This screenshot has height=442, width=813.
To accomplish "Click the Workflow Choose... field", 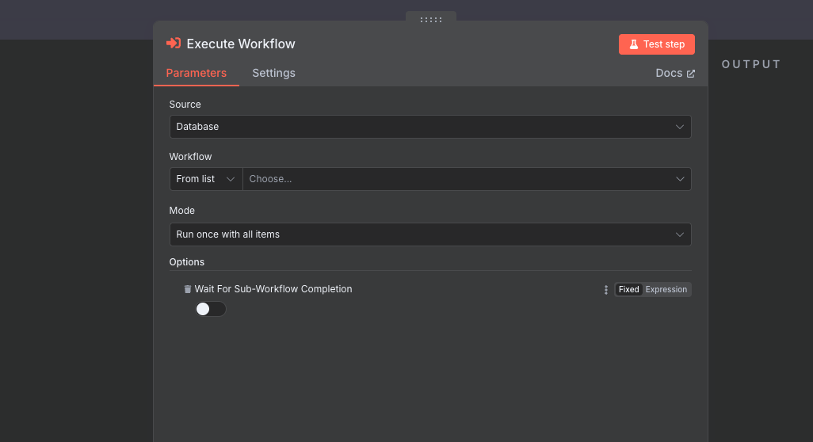I will tap(467, 179).
